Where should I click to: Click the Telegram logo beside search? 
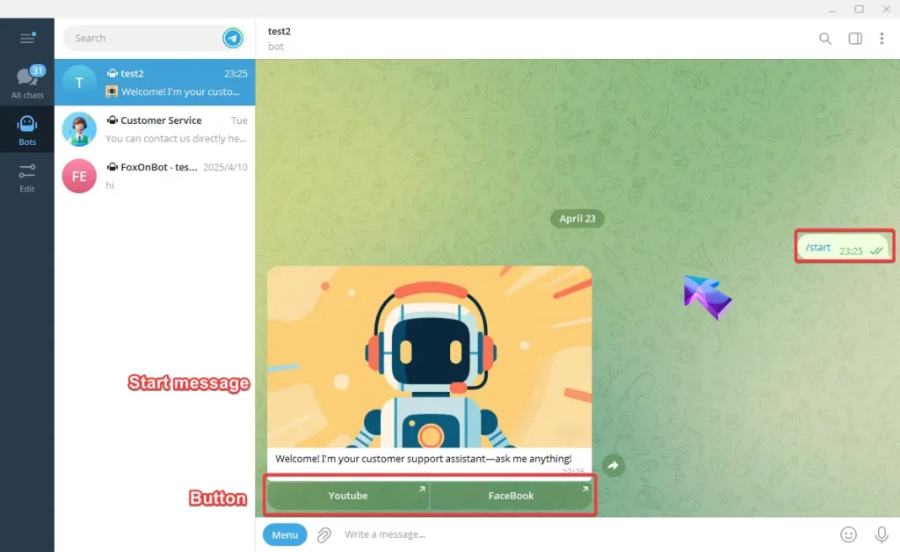[x=232, y=38]
